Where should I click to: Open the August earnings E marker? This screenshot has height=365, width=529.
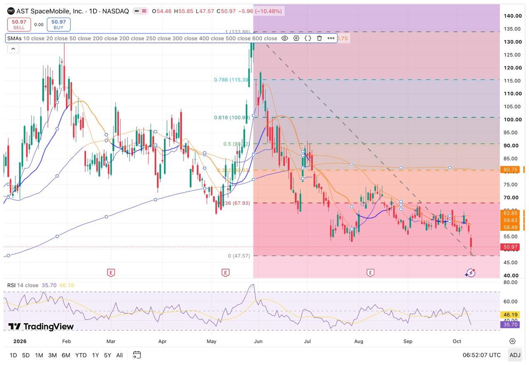point(370,273)
